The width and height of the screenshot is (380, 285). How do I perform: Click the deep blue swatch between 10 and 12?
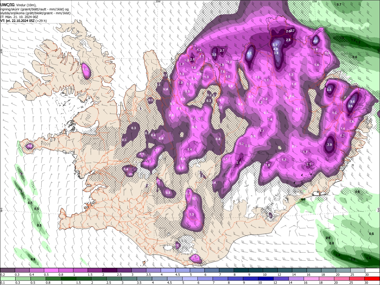(x=265, y=278)
